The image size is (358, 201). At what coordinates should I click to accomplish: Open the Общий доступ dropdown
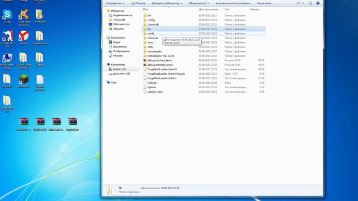click(199, 3)
